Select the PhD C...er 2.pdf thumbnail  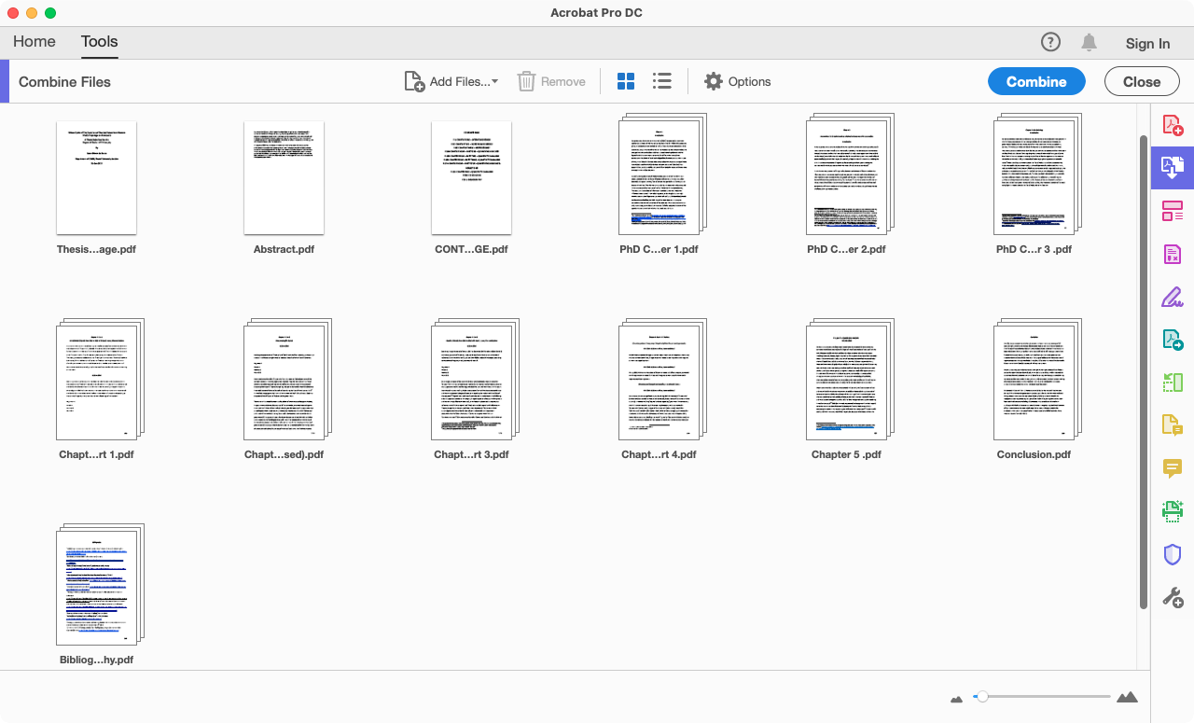click(x=851, y=174)
